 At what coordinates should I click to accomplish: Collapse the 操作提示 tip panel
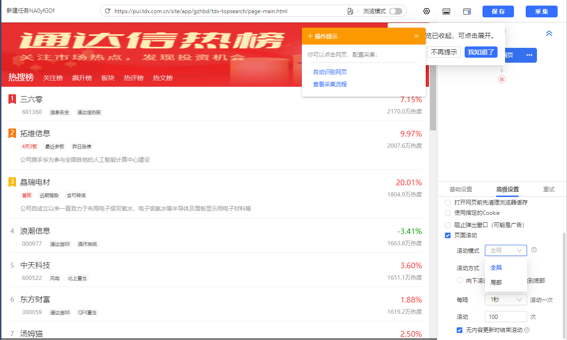(416, 36)
